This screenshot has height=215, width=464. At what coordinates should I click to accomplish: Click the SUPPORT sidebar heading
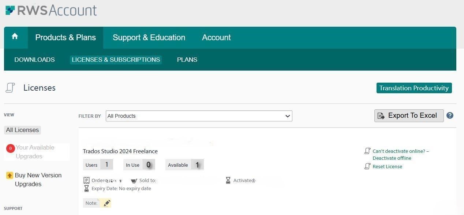click(x=13, y=208)
